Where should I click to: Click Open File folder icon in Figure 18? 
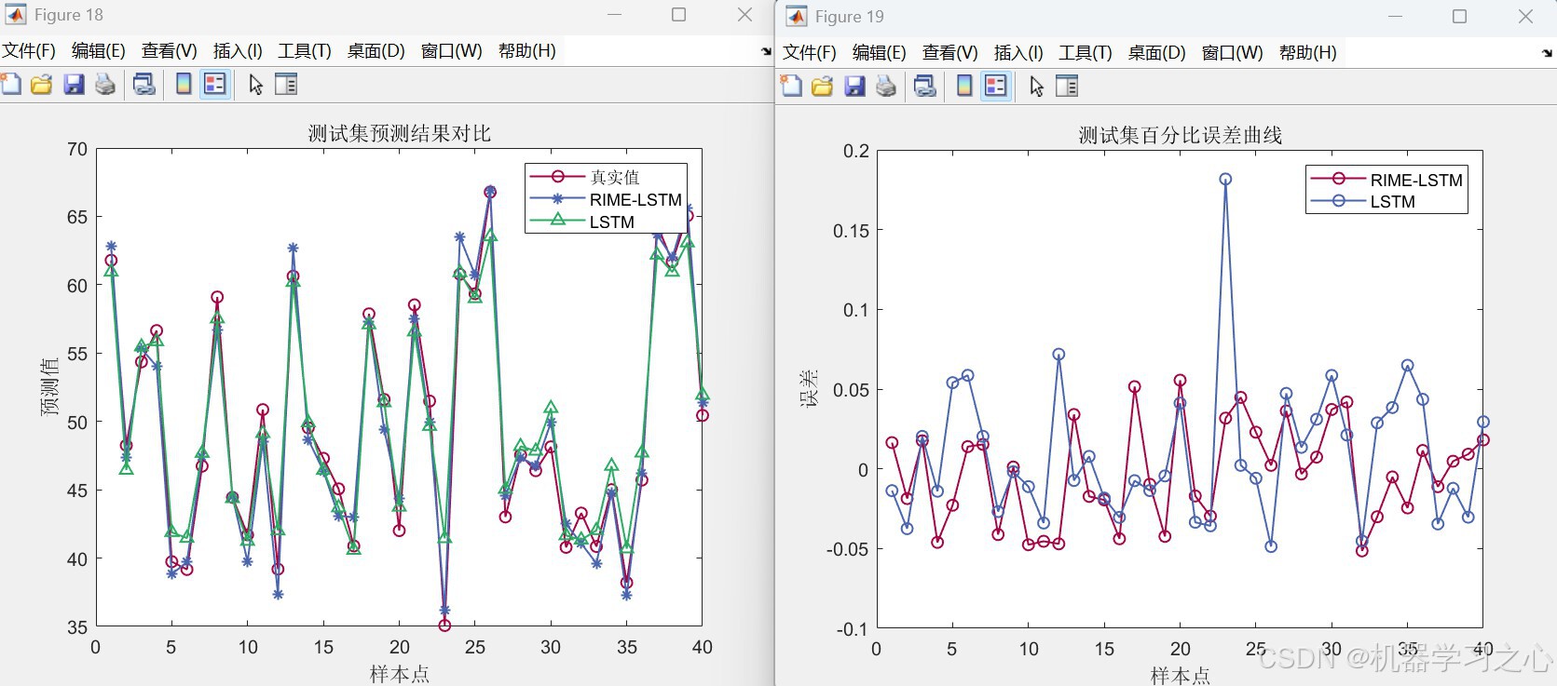(42, 85)
